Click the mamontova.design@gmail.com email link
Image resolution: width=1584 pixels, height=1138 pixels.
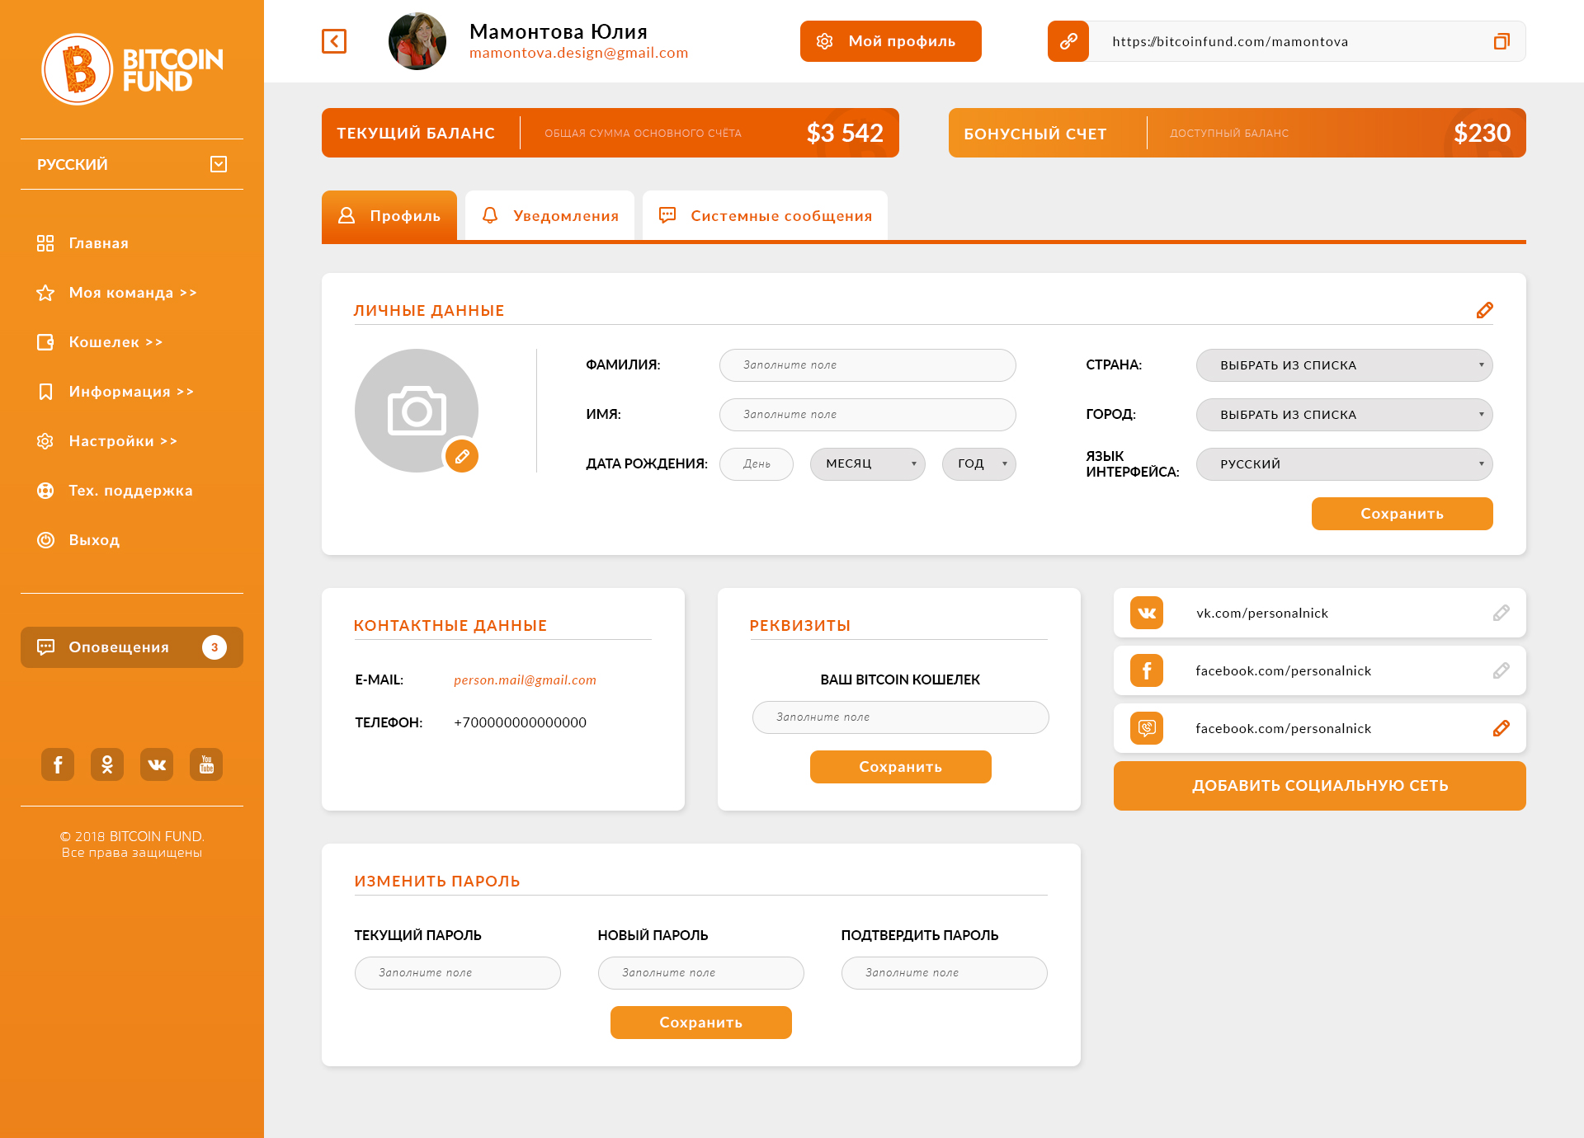point(578,53)
